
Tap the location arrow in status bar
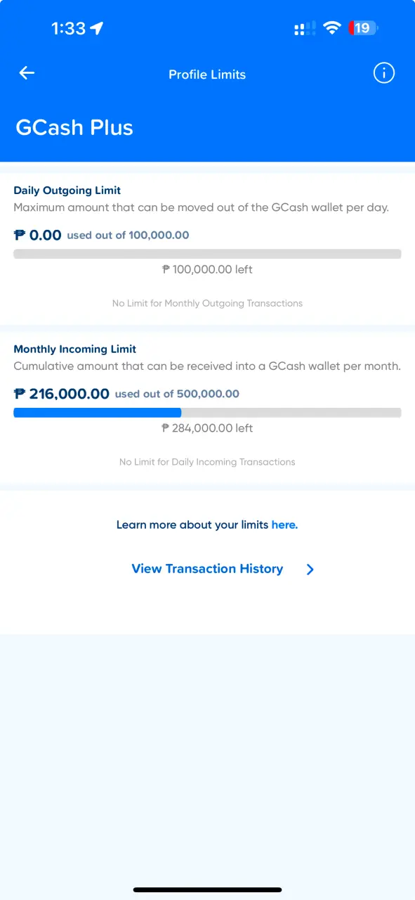pos(97,28)
